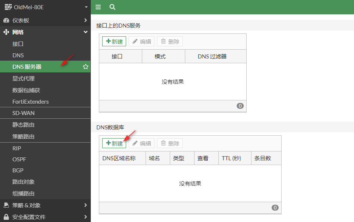354x222 pixels.
Task: Open the SD-WAN menu item
Action: click(45, 113)
